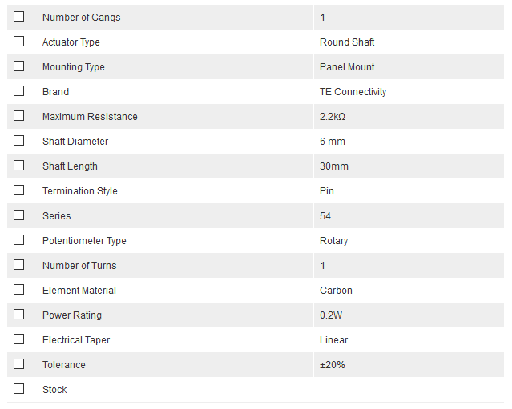Enable the Brand filter checkbox
Screen dimensions: 512x409
tap(19, 91)
